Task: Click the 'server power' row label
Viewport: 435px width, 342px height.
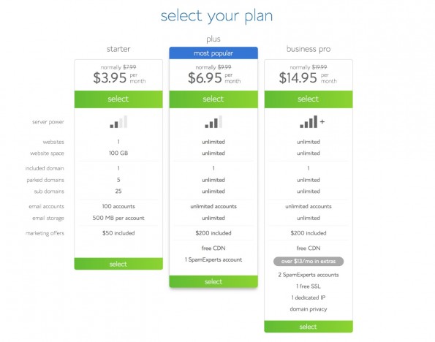Action: [x=48, y=122]
